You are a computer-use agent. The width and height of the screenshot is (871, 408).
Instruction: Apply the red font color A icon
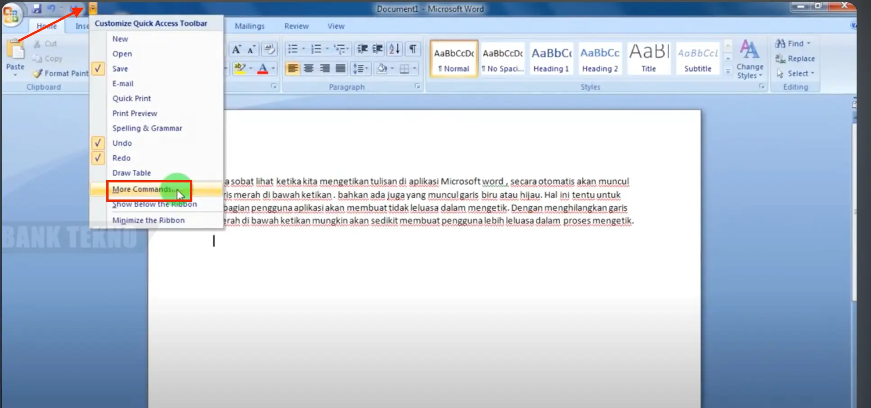click(263, 68)
